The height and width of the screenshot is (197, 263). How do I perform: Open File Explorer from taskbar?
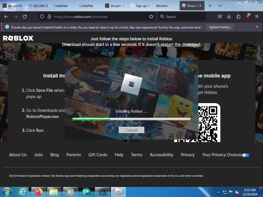coord(54,192)
